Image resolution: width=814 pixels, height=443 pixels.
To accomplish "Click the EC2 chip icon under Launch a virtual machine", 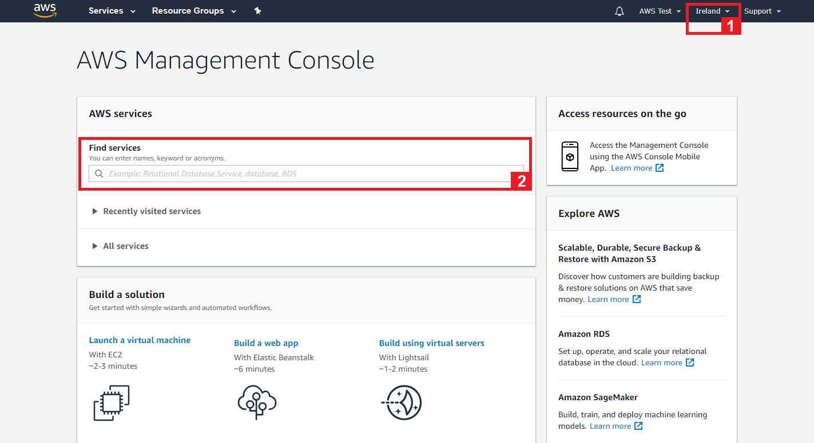I will click(x=112, y=403).
